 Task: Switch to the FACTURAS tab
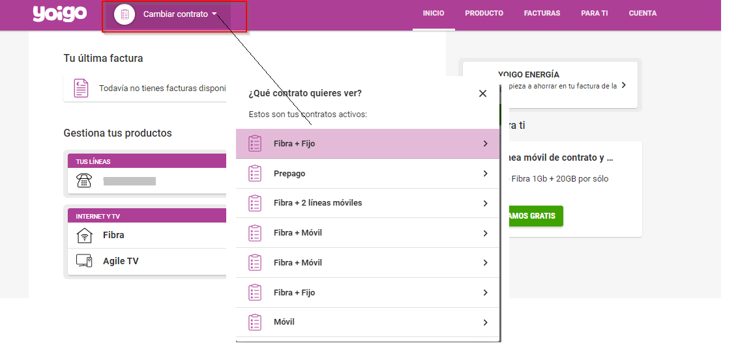pyautogui.click(x=542, y=14)
